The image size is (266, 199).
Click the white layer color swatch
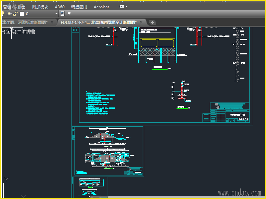pyautogui.click(x=22, y=14)
